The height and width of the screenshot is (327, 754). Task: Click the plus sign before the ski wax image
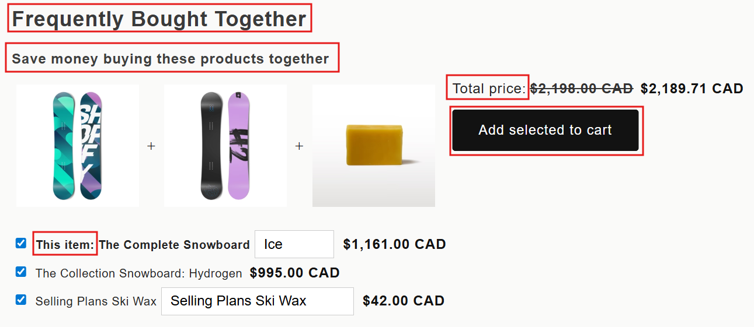tap(299, 146)
